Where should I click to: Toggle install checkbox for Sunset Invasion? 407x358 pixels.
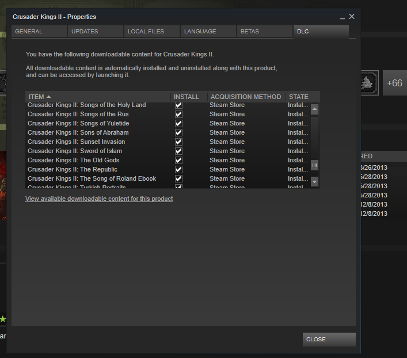pos(178,142)
